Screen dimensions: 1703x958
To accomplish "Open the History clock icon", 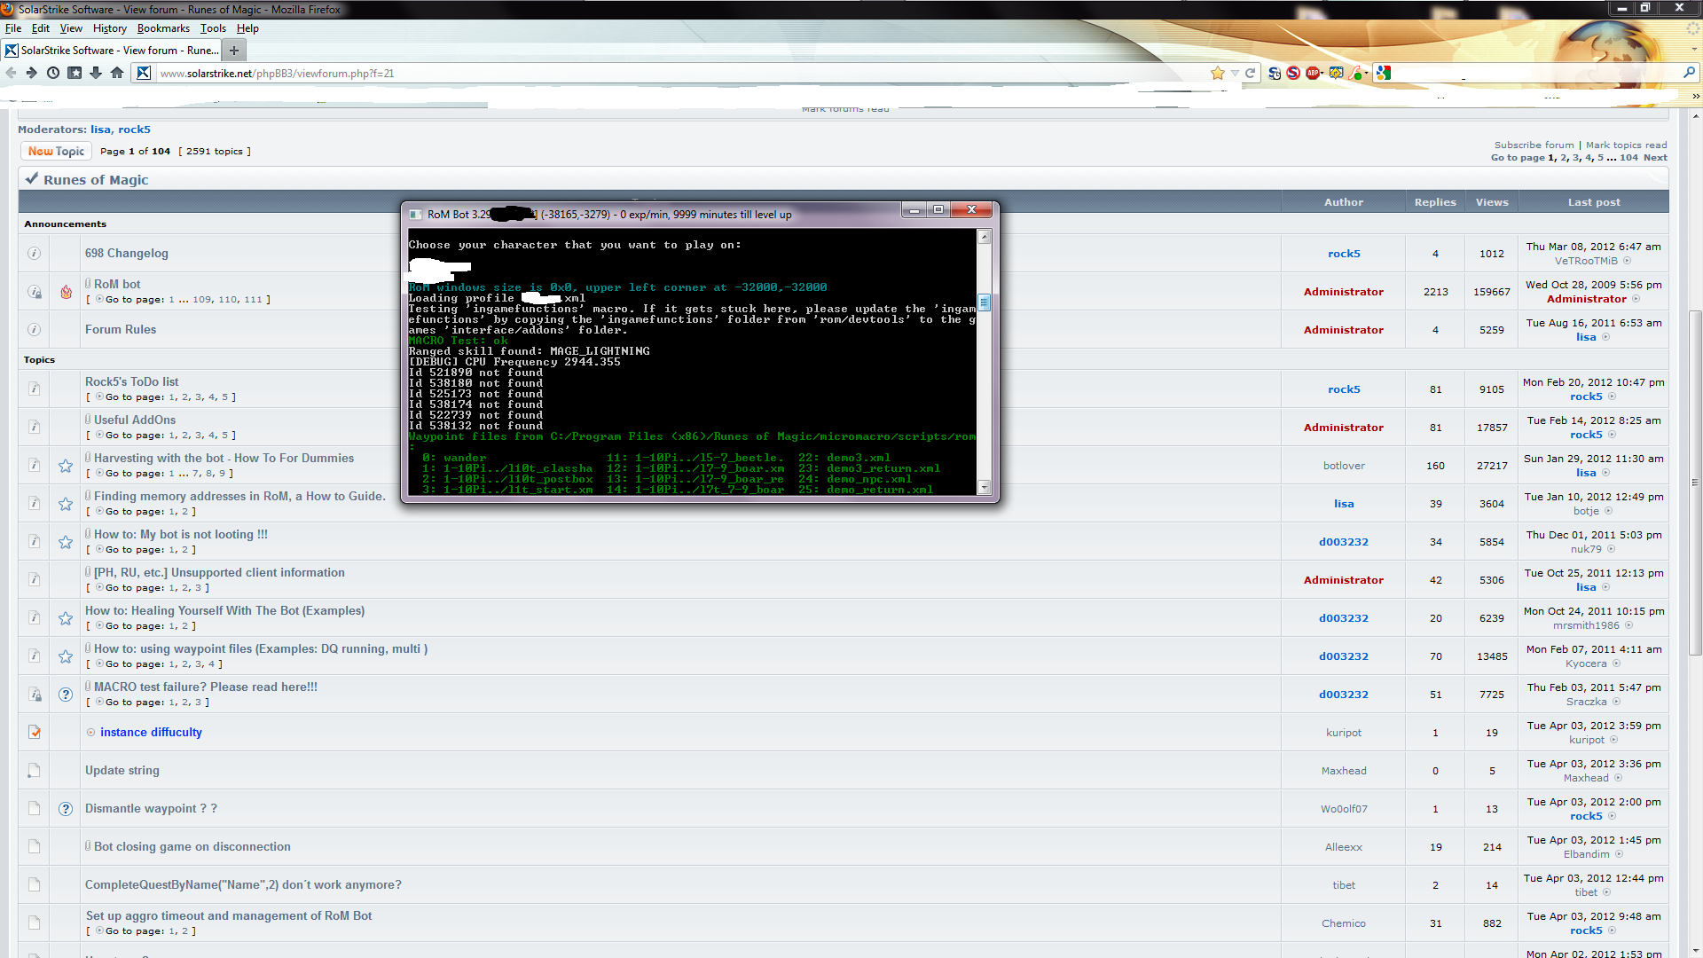I will (x=53, y=74).
